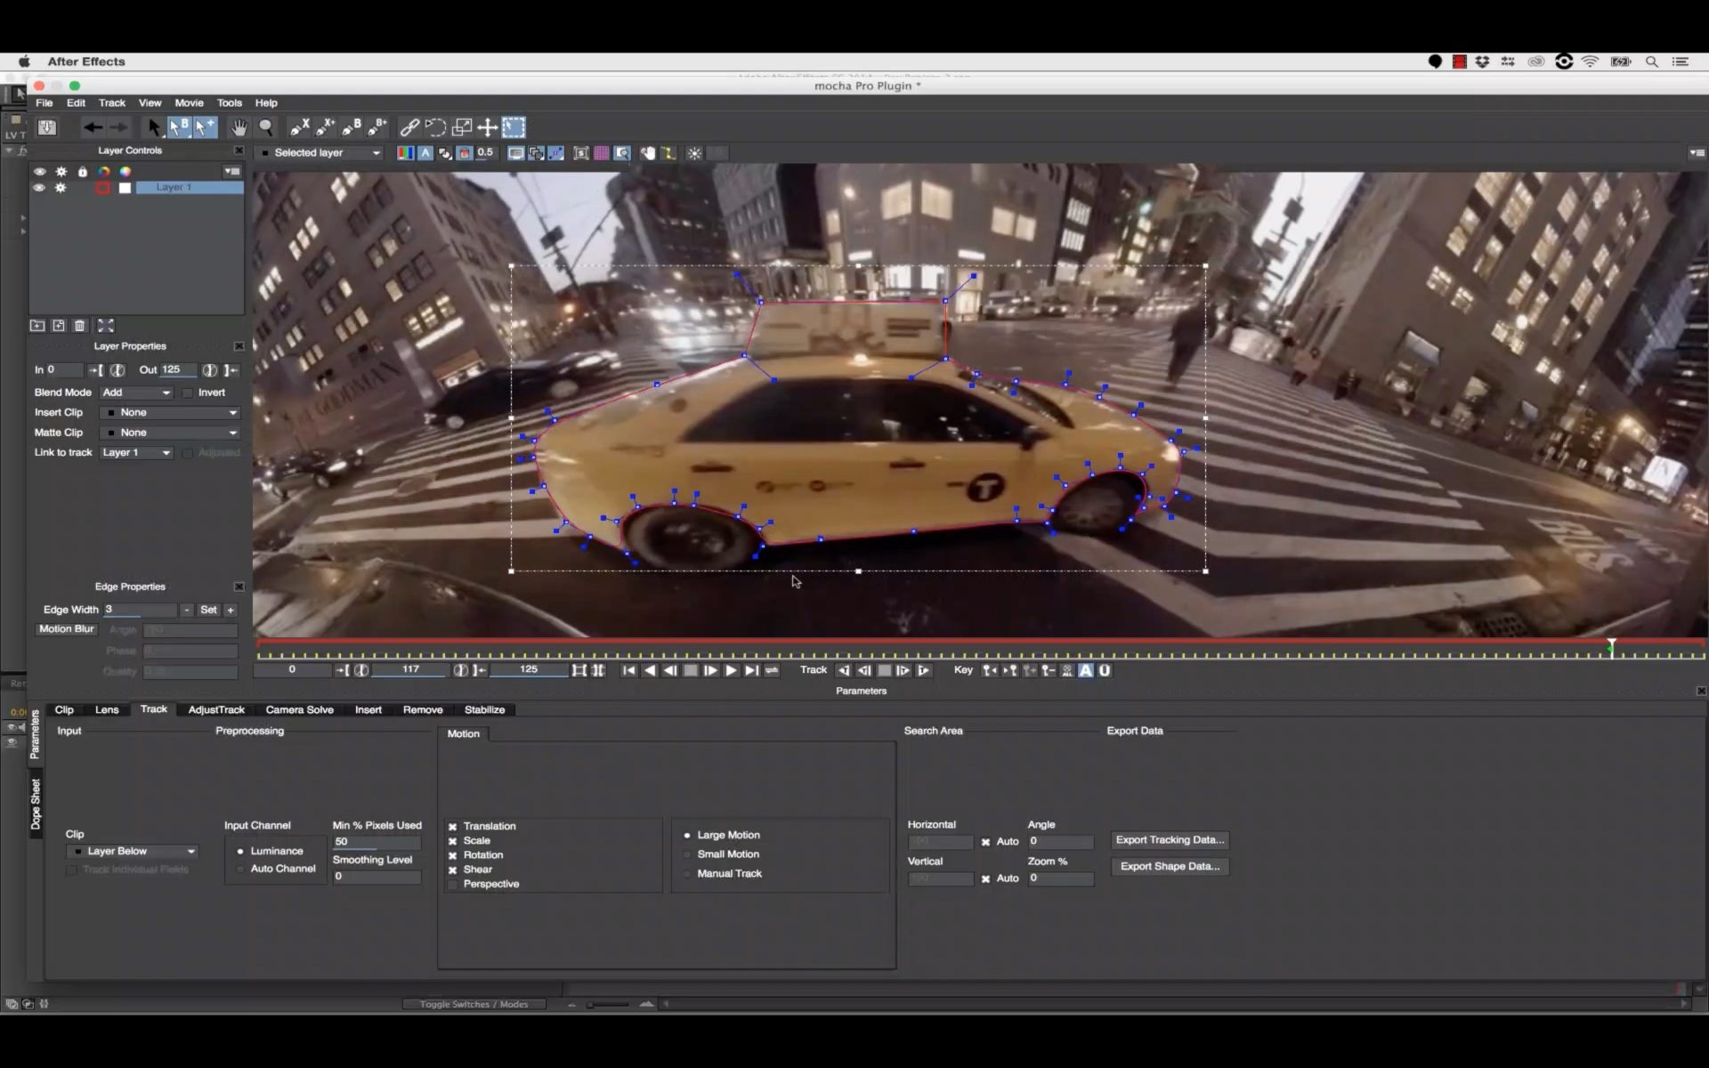Image resolution: width=1709 pixels, height=1068 pixels.
Task: Select the Track tab in Parameters
Action: [x=152, y=708]
